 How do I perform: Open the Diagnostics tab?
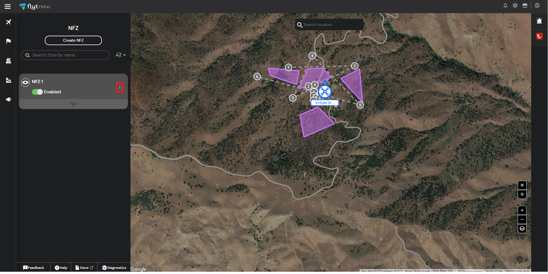[114, 268]
